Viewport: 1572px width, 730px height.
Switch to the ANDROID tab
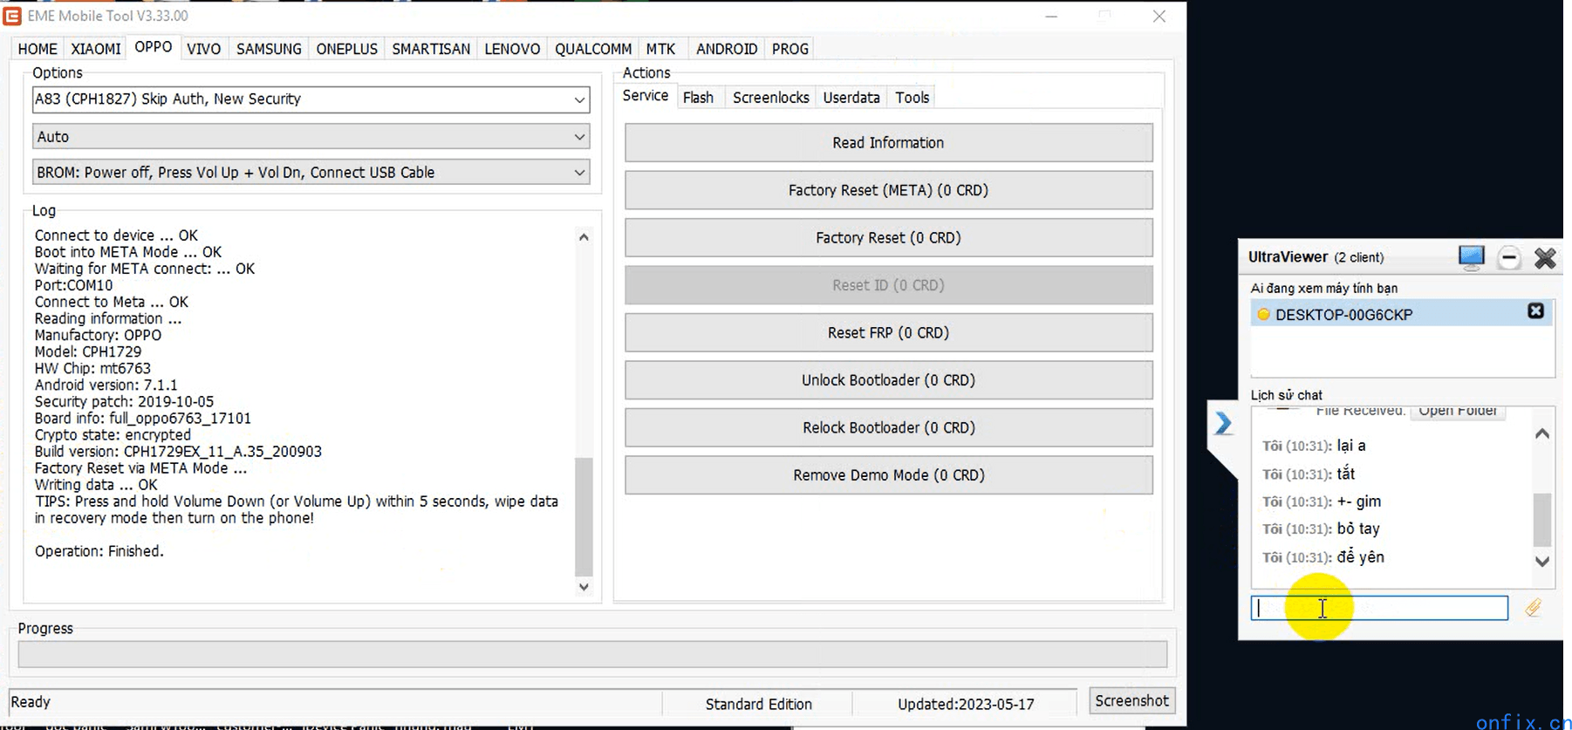click(727, 49)
